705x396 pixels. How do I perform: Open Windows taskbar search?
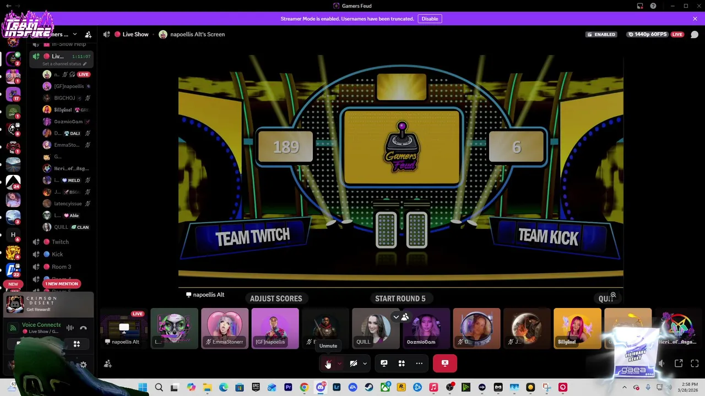point(159,388)
